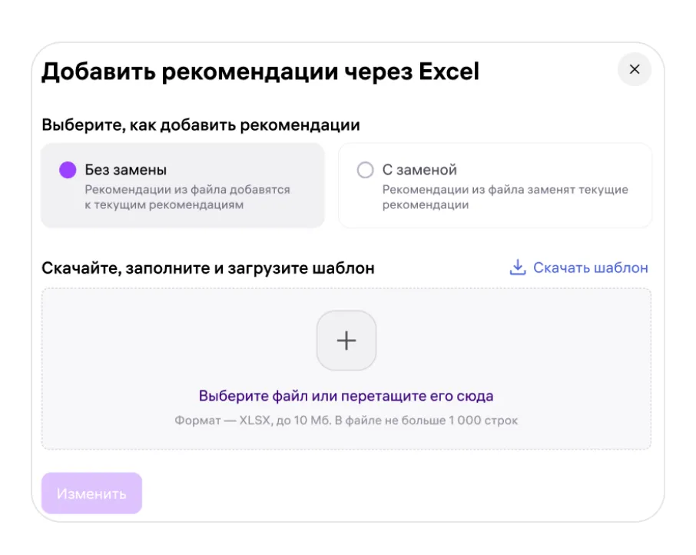Viewport: 696px width, 555px height.
Task: Click the "Выберите, как добавить рекомендации" heading
Action: tap(201, 125)
